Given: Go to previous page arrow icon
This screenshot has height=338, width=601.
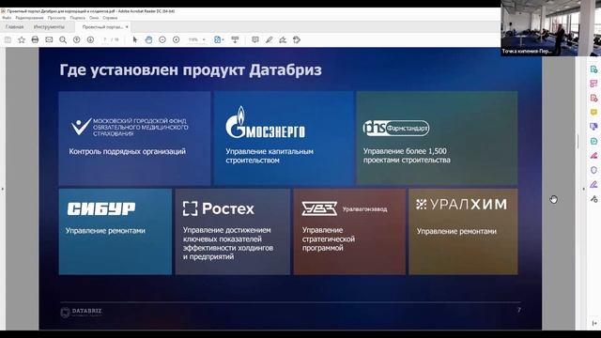Looking at the screenshot, I should 77,39.
